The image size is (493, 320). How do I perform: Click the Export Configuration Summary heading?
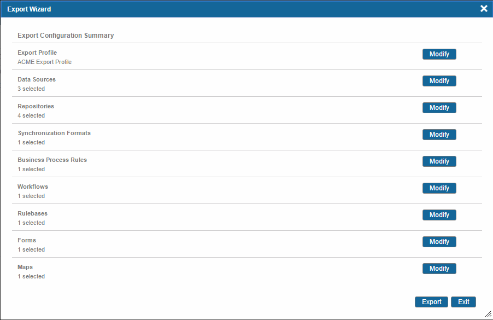pos(66,35)
